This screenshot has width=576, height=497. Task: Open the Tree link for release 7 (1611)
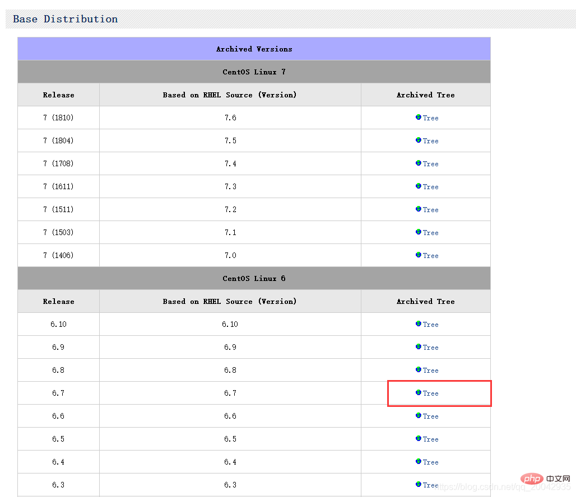pyautogui.click(x=430, y=187)
